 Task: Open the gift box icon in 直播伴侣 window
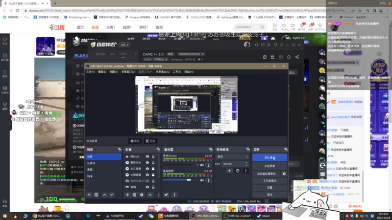click(265, 57)
